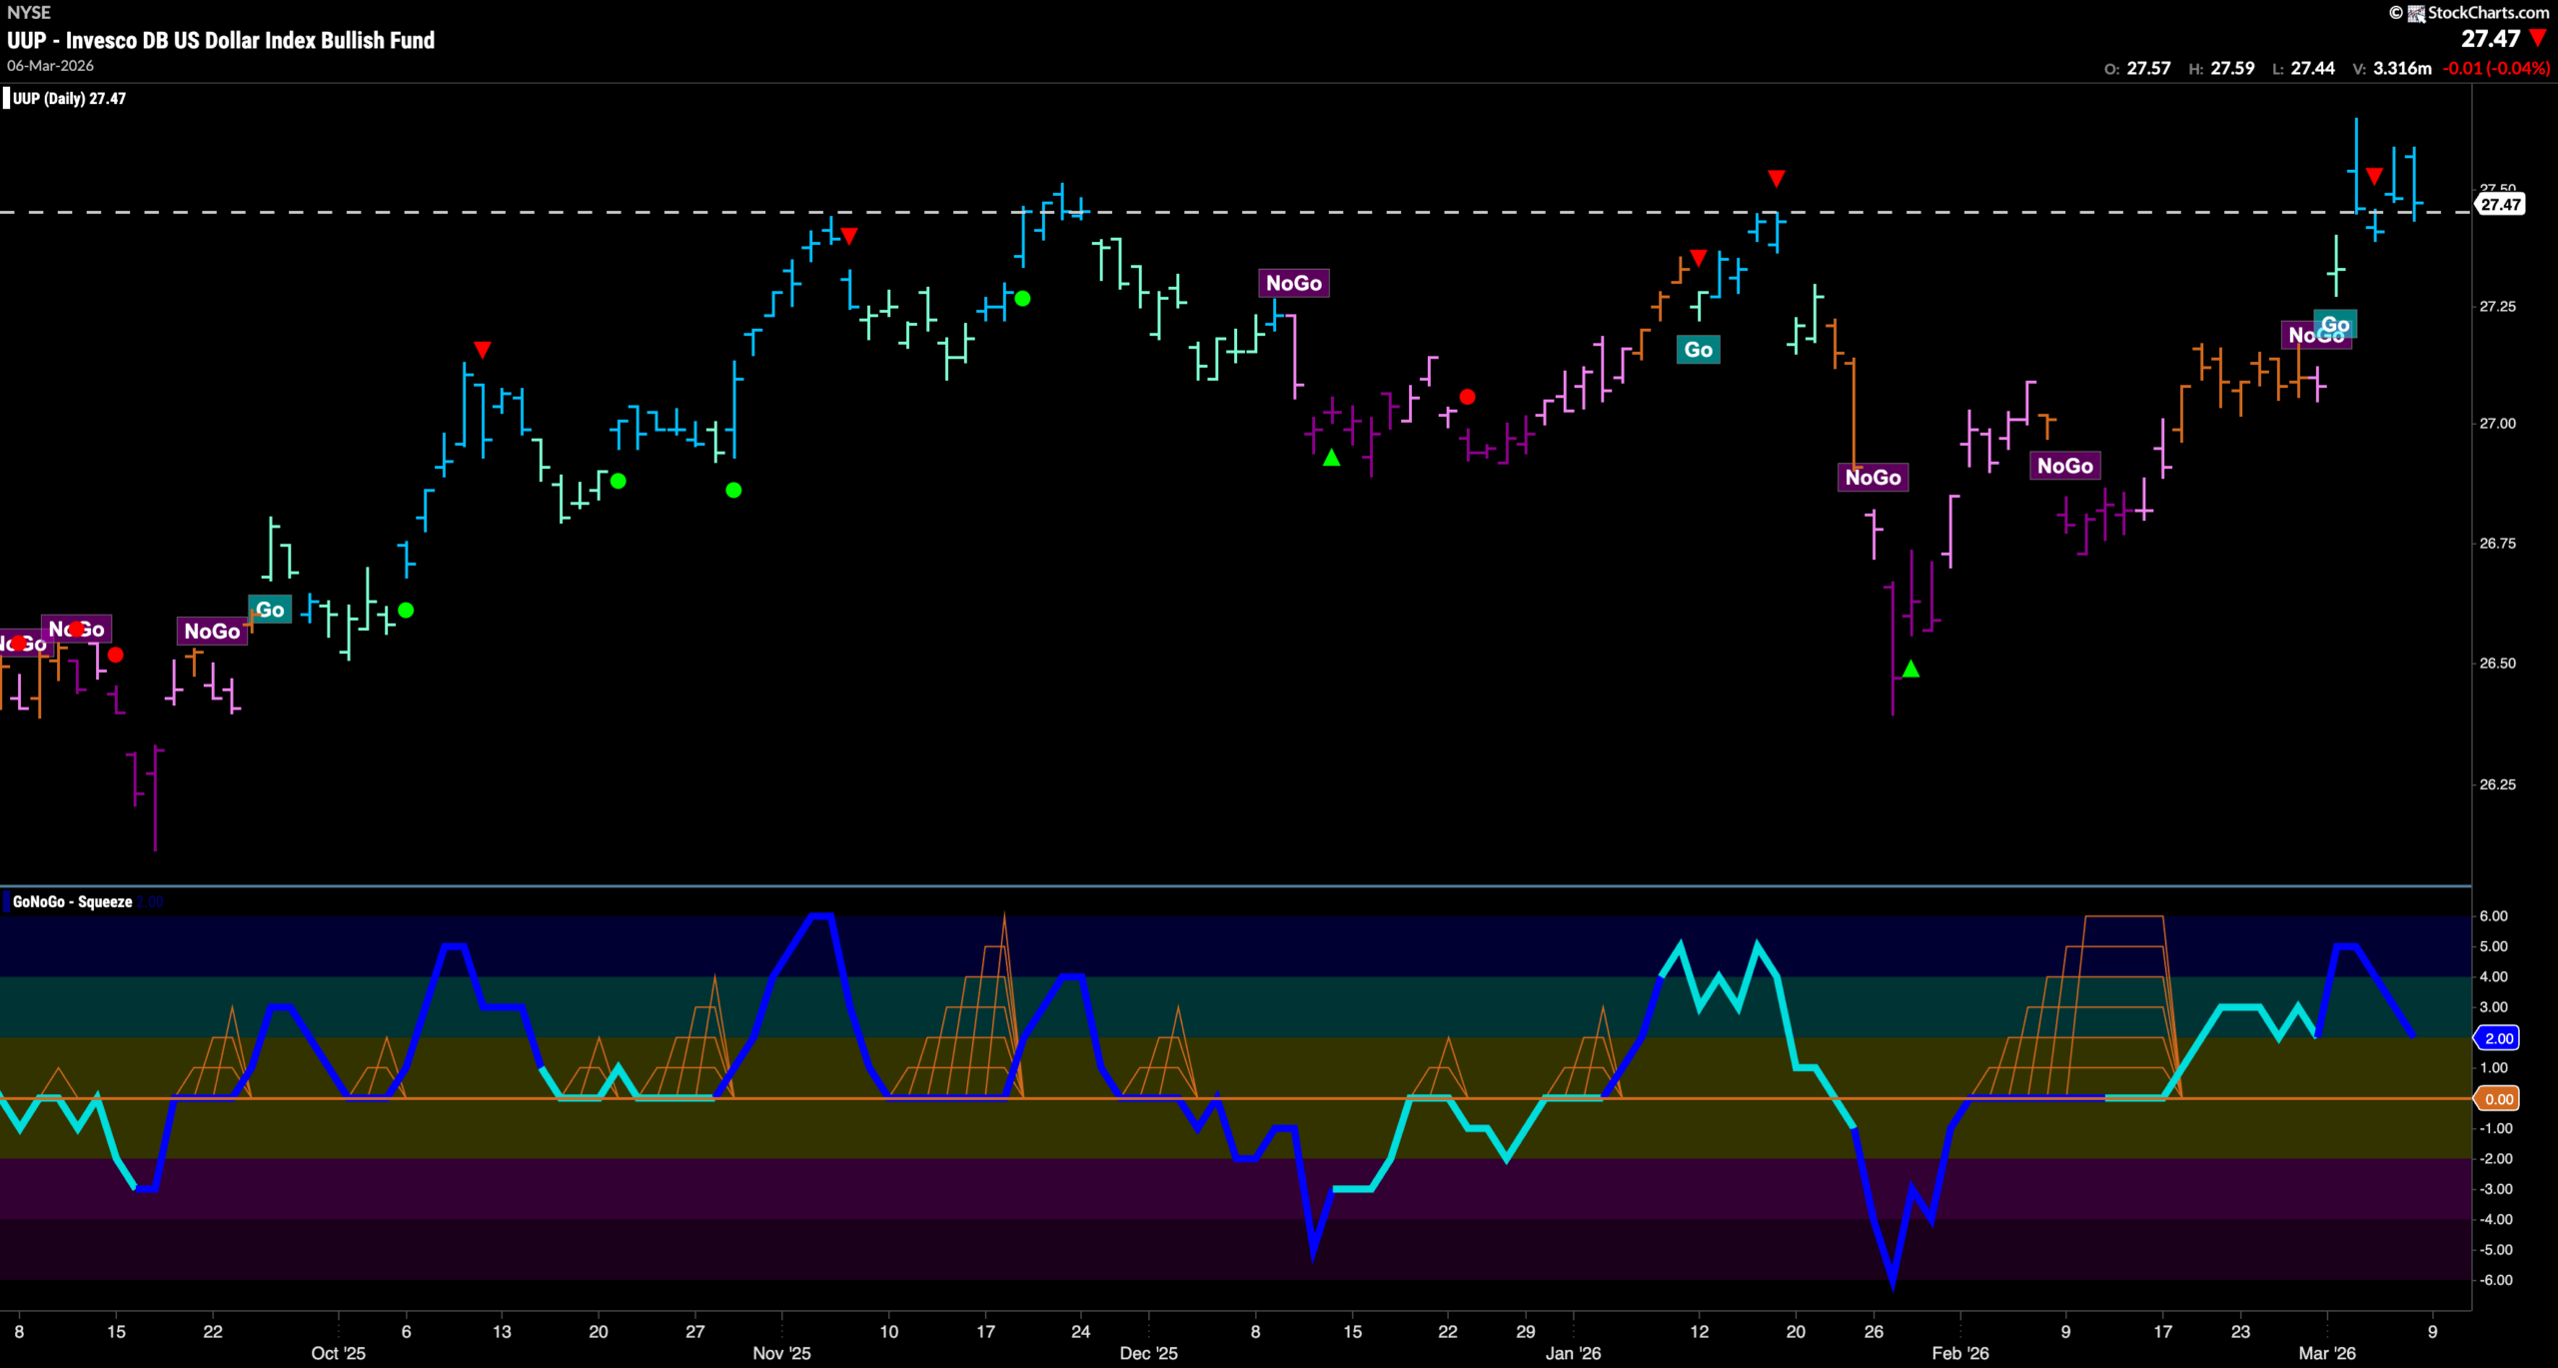The width and height of the screenshot is (2558, 1368).
Task: Click the red down arrow beside the header price
Action: pyautogui.click(x=2538, y=39)
